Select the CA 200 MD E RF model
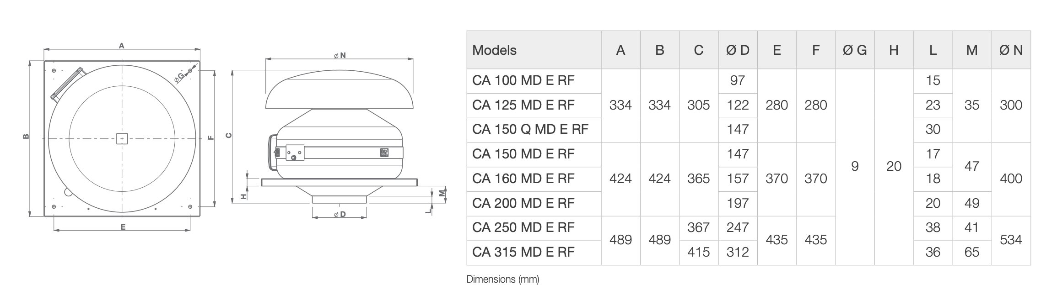1057x295 pixels. point(523,203)
